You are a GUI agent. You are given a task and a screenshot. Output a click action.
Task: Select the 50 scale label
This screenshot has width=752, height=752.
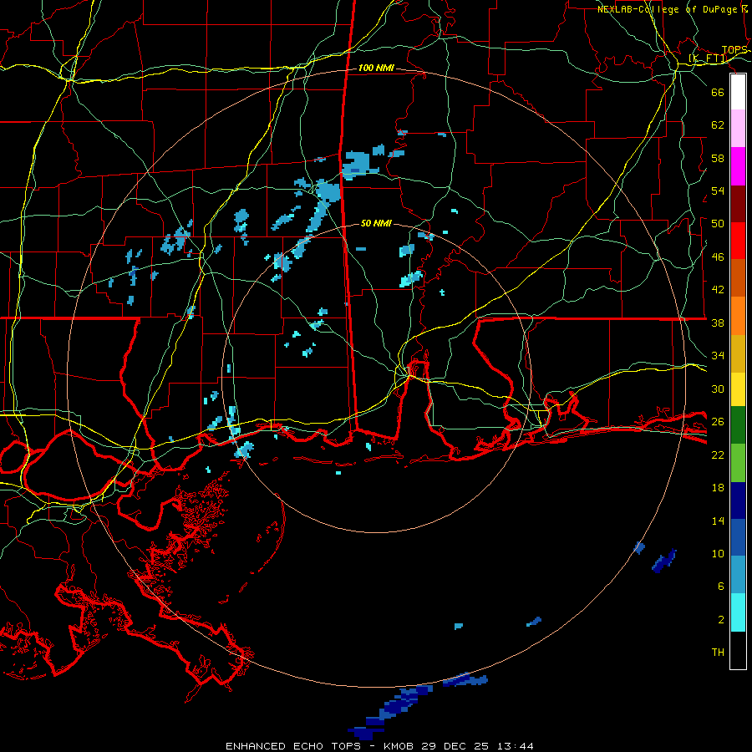click(718, 223)
